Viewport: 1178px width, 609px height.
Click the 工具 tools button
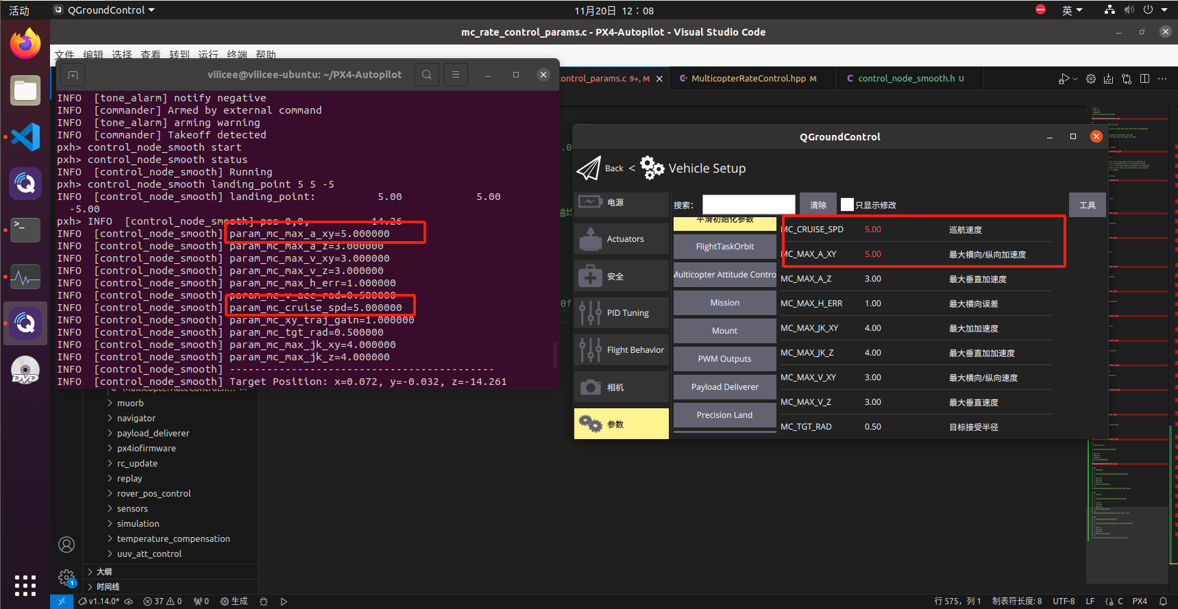pos(1088,205)
